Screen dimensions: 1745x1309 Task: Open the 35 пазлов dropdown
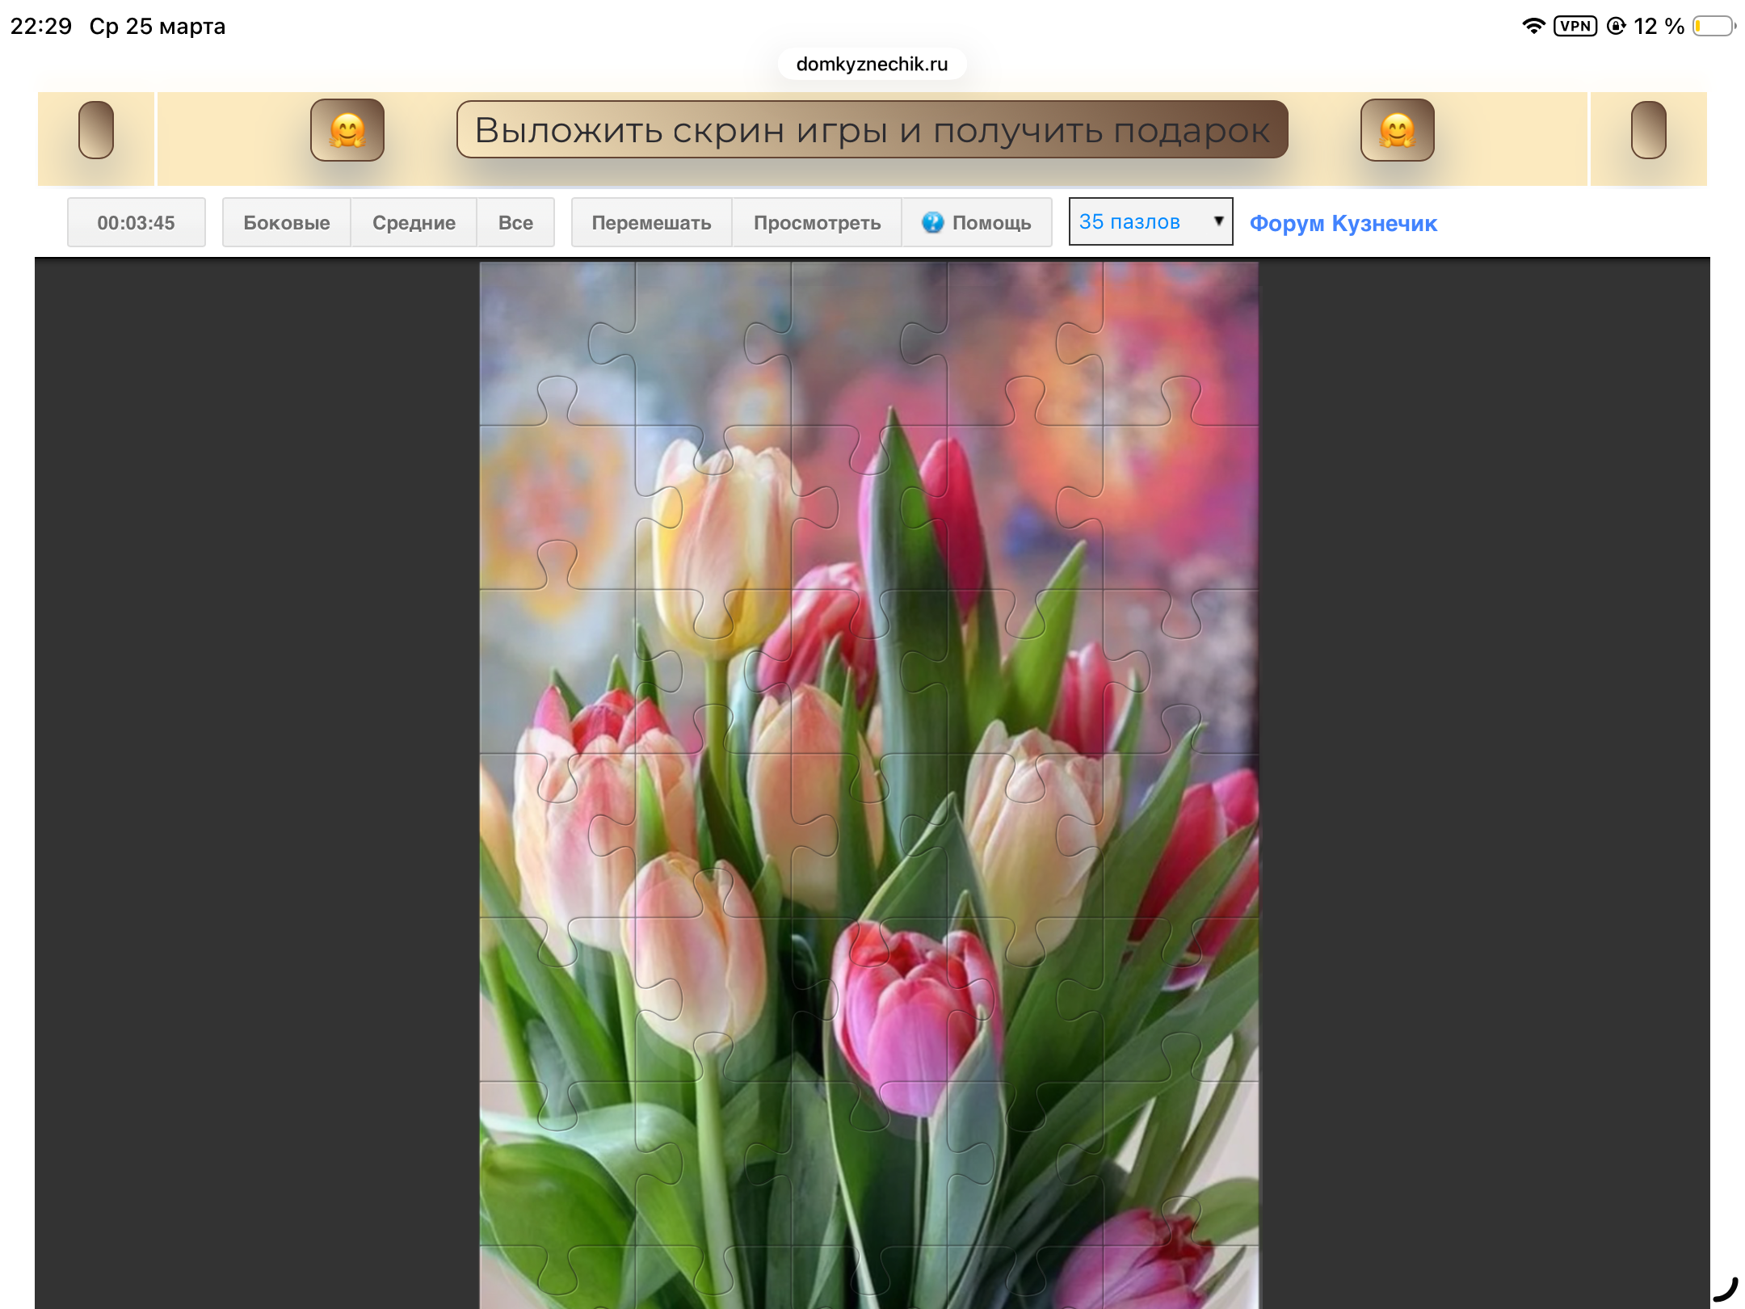coord(1139,221)
